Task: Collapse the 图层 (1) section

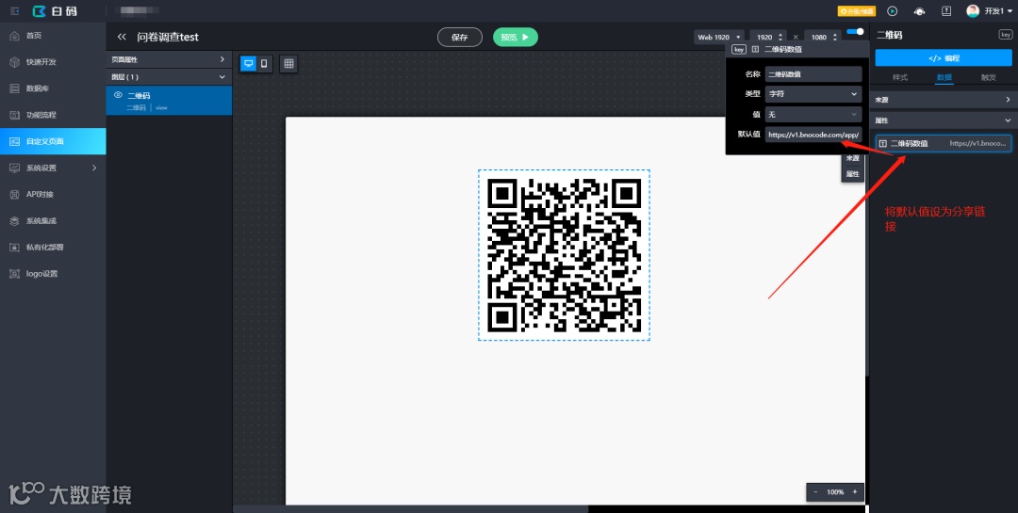Action: pyautogui.click(x=169, y=76)
